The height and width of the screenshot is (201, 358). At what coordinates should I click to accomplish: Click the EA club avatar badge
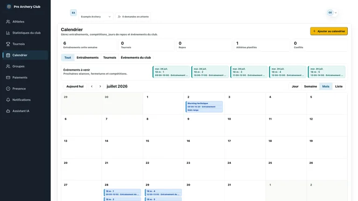73,13
